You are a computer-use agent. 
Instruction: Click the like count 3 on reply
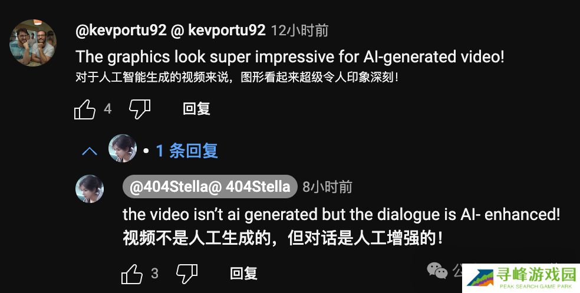[154, 274]
